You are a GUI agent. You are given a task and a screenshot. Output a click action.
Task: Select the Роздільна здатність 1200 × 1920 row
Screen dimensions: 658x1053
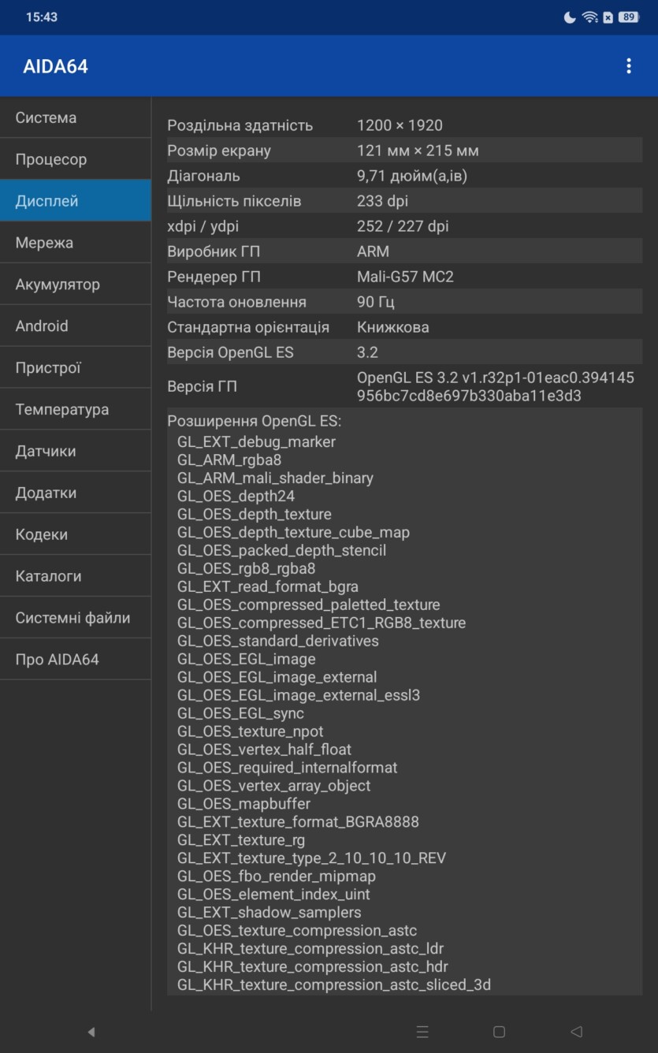pos(404,125)
